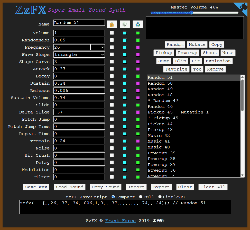Image resolution: width=250 pixels, height=230 pixels.
Task: Click the magenta square beside Tremolo
Action: pyautogui.click(x=138, y=141)
